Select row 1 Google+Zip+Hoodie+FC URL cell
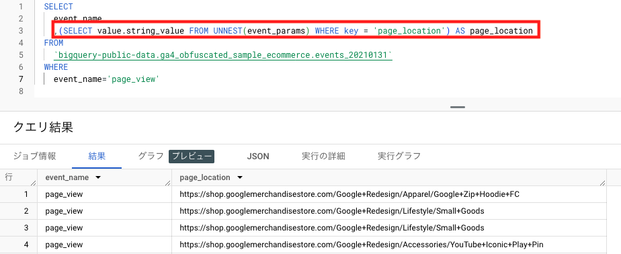621x254 pixels. tap(389, 195)
